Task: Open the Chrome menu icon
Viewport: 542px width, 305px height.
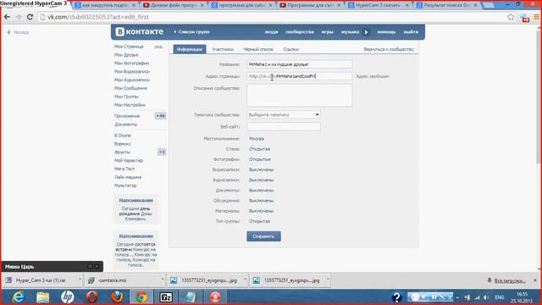Action: [x=537, y=17]
